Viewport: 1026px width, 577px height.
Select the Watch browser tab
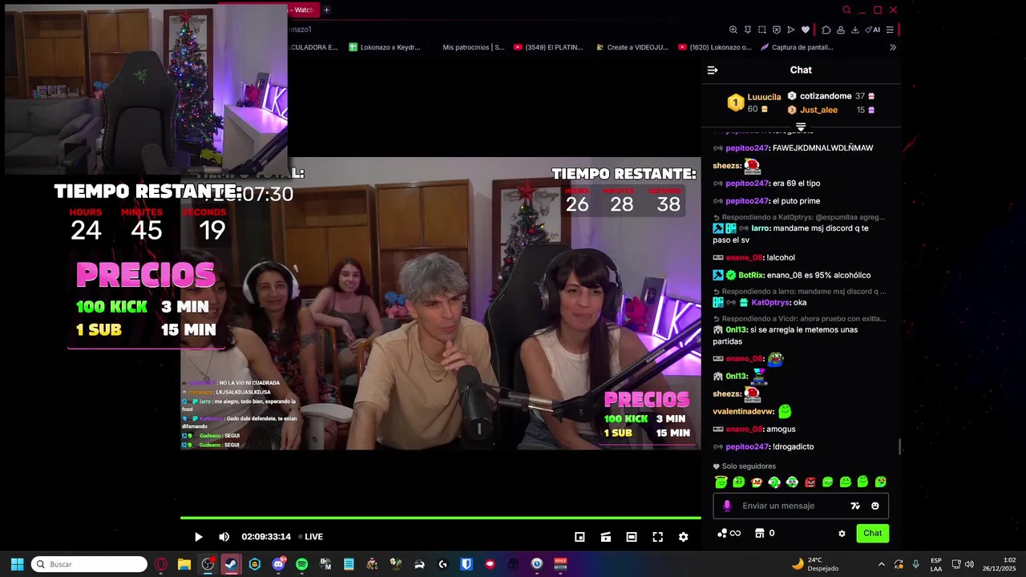point(303,10)
